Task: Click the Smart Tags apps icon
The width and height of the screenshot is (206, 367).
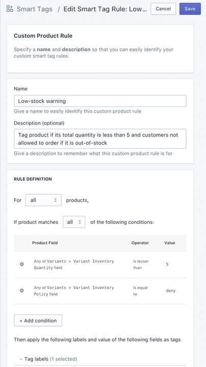Action: click(10, 9)
